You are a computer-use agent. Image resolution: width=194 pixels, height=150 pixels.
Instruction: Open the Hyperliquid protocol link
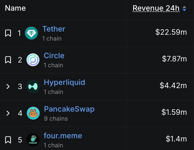[x=64, y=82]
